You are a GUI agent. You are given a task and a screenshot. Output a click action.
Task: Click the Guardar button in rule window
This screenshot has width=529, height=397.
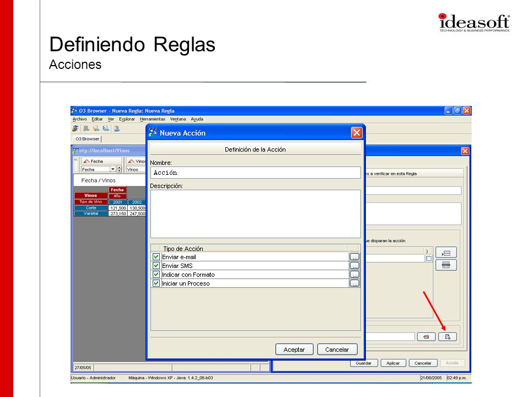pyautogui.click(x=363, y=363)
